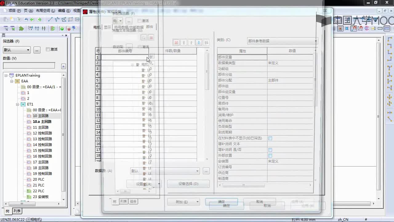Click the 安装面 property row

(x=265, y=161)
